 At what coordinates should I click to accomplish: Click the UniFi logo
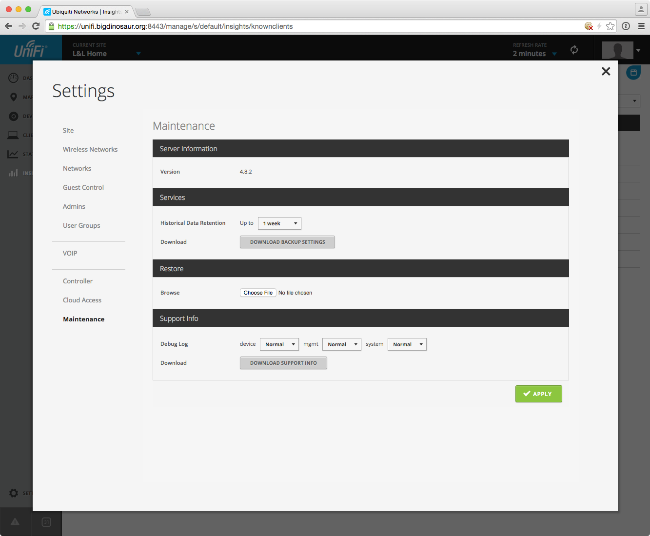coord(30,50)
